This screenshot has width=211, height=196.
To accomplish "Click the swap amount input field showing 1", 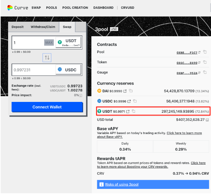I will [28, 43].
